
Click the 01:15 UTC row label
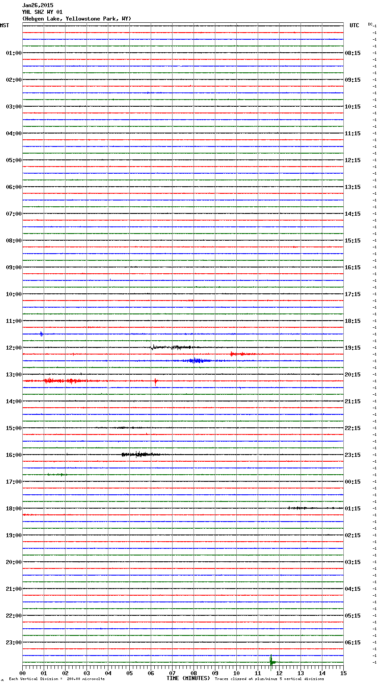point(353,509)
